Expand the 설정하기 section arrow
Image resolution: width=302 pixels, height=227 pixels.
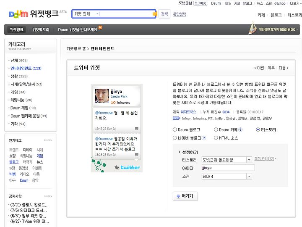pyautogui.click(x=180, y=152)
